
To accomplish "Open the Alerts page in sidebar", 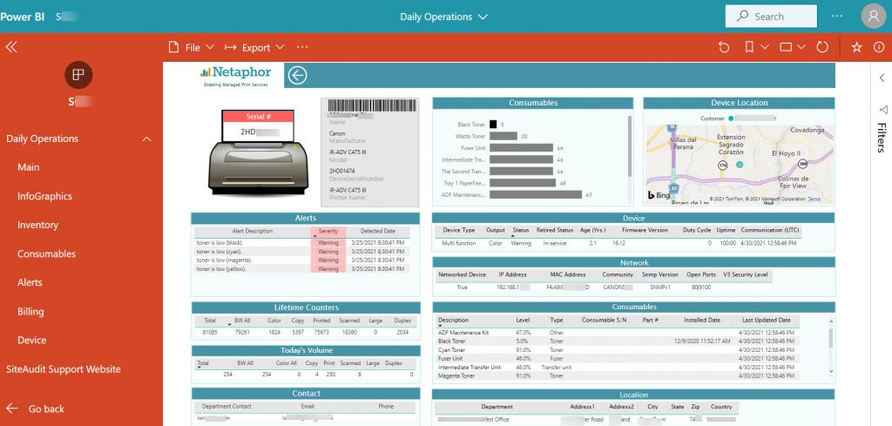I will 30,282.
